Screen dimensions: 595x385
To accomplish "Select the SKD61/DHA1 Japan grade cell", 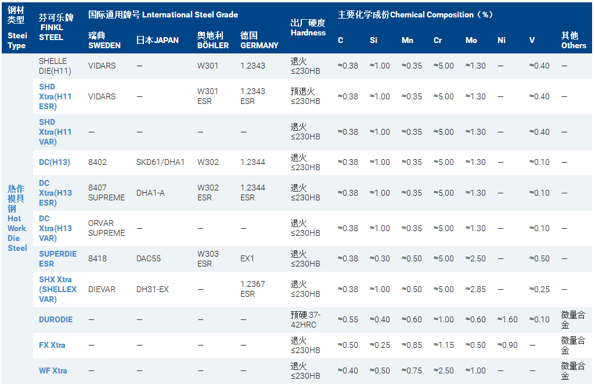I will click(160, 162).
